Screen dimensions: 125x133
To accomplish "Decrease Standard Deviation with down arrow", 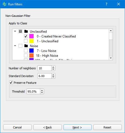I will click(x=53, y=77).
